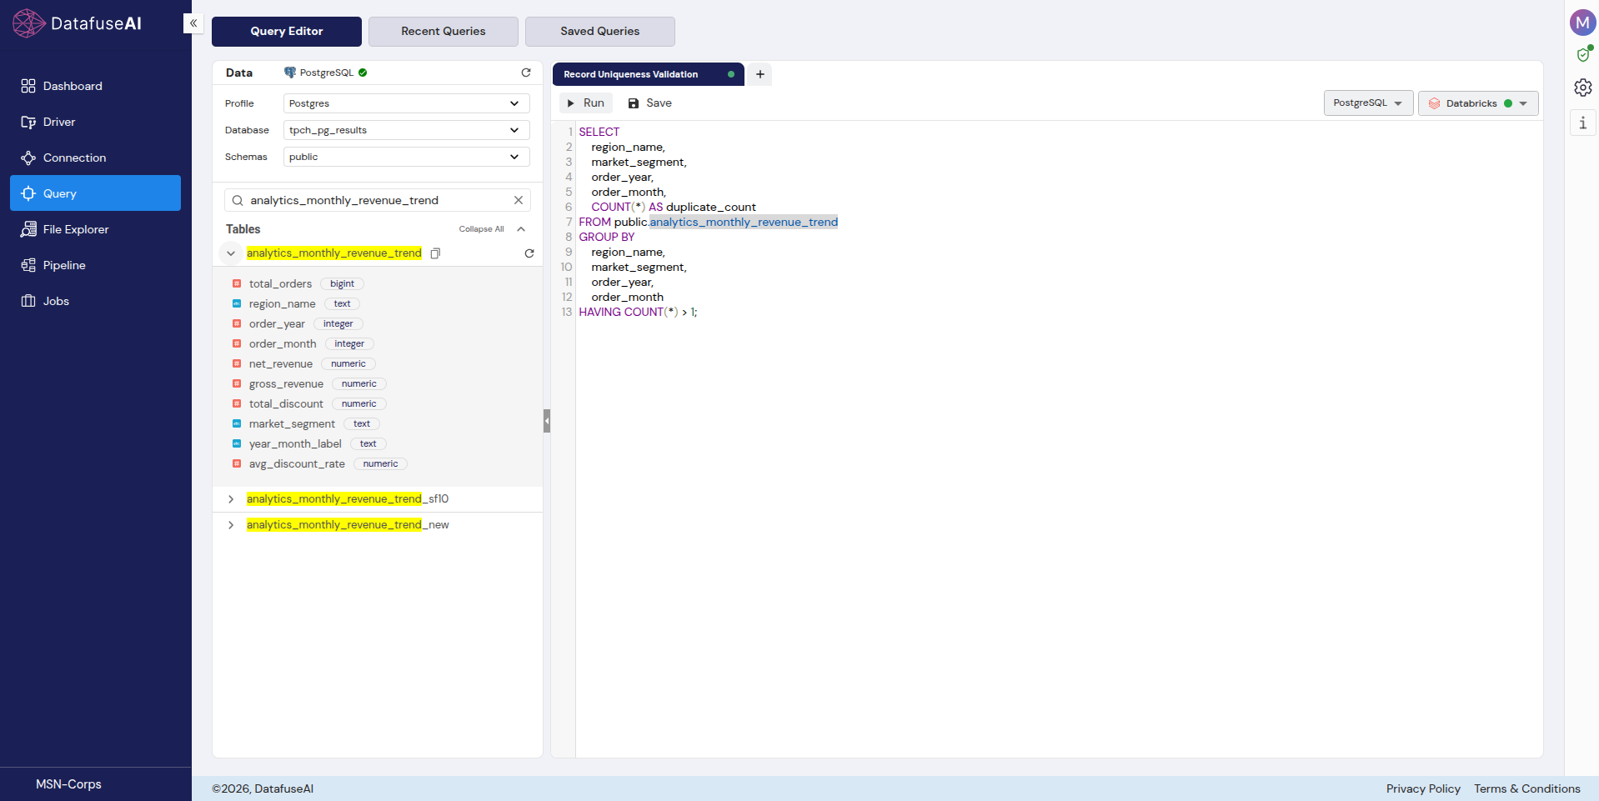Copy the analytics_monthly_revenue_trend table name

(x=435, y=253)
